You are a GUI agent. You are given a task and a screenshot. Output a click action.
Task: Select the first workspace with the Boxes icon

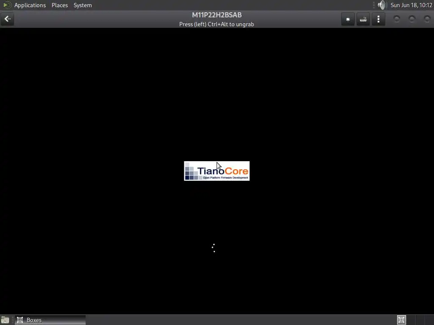pyautogui.click(x=401, y=320)
